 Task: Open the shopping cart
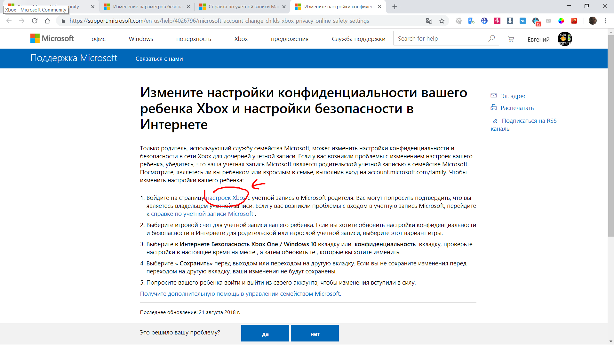(x=511, y=39)
